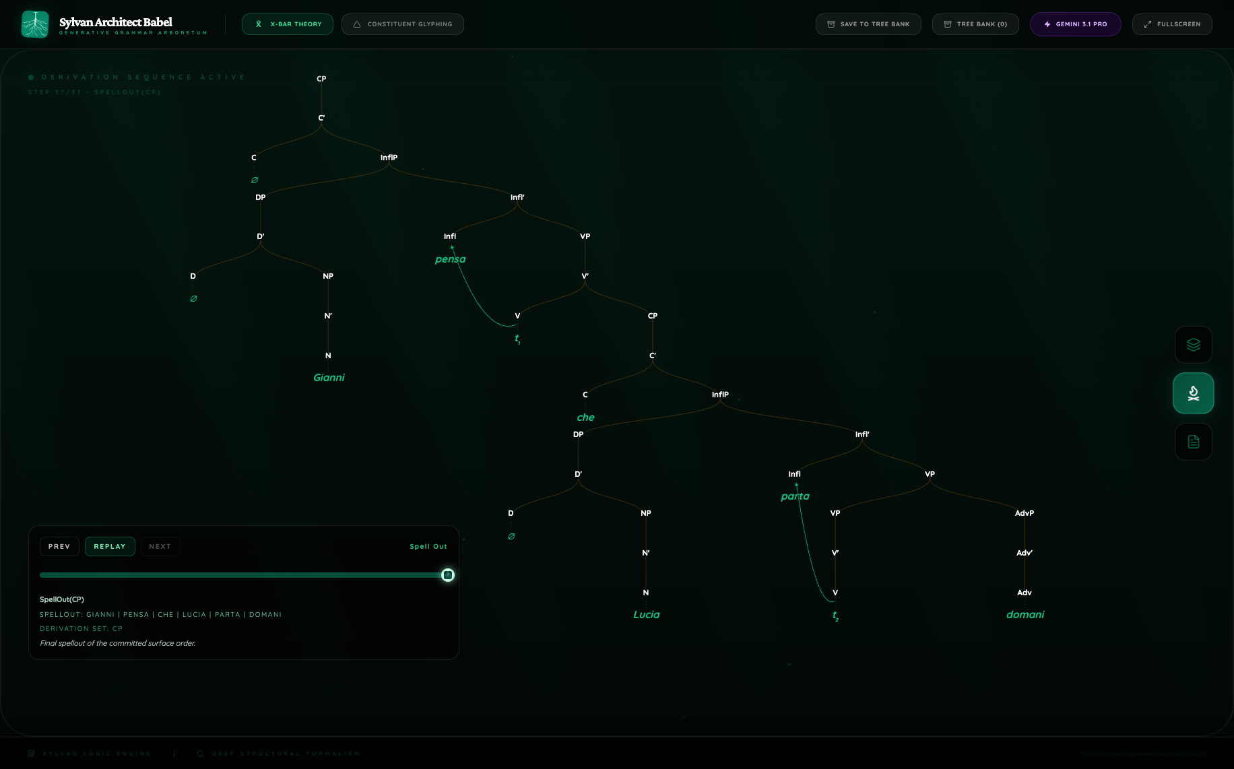Click the Sylvan Architect Babel tree logo
This screenshot has width=1234, height=769.
pos(35,24)
